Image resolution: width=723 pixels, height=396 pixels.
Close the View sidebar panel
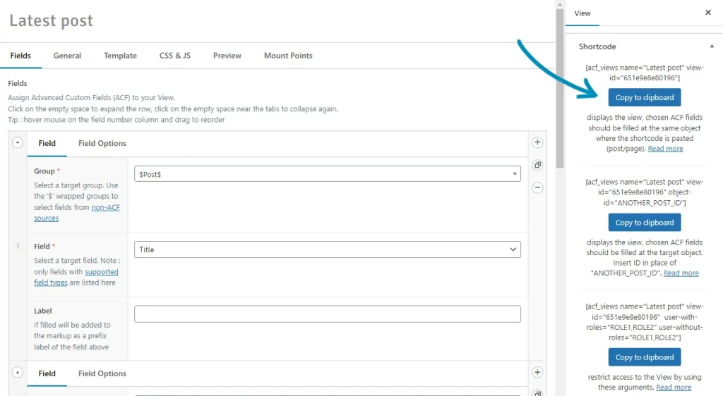click(708, 13)
